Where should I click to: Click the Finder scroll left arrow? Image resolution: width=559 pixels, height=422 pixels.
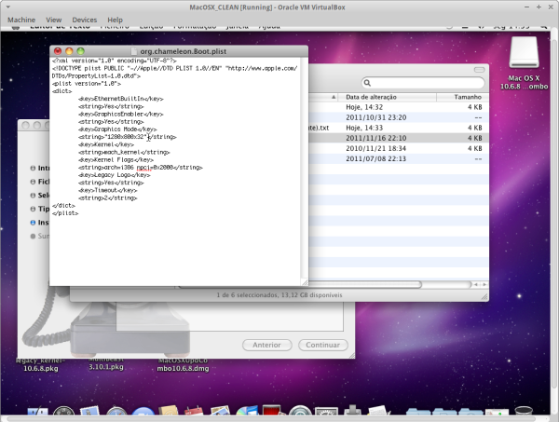coord(476,284)
